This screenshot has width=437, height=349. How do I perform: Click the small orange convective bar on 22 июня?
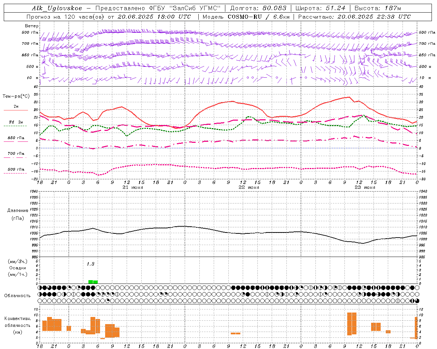236,333
